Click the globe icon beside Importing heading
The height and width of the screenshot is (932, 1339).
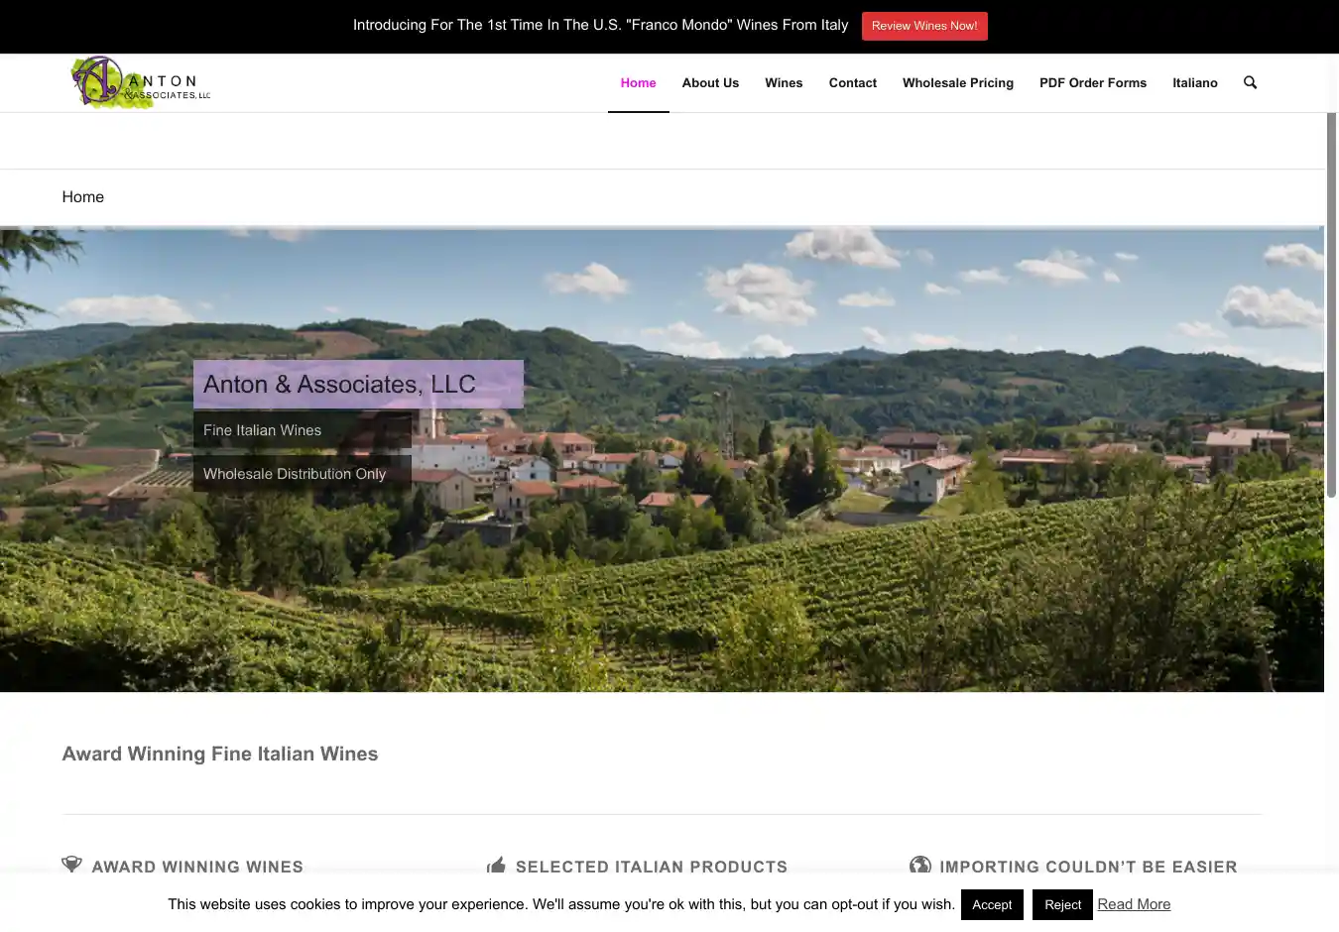coord(920,866)
